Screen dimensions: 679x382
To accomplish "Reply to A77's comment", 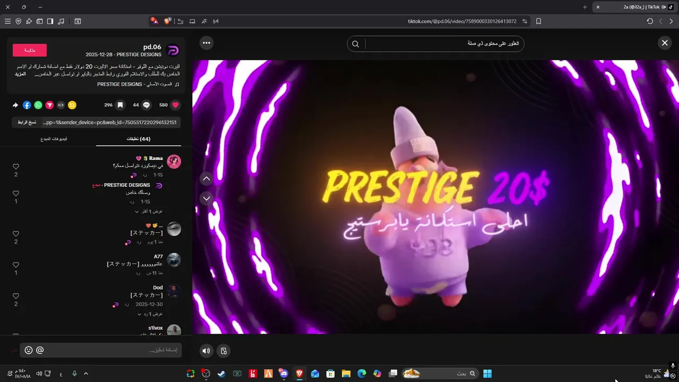I will tap(137, 273).
